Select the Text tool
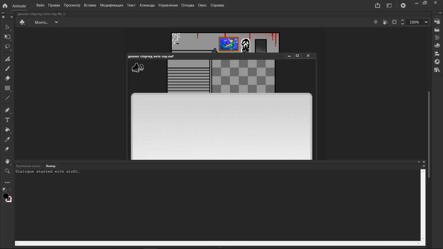The width and height of the screenshot is (443, 249). point(7,120)
